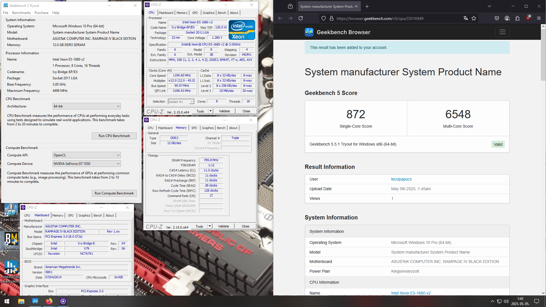Open File Explorer from the taskbar
Screen dimensions: 546x307
(x=21, y=301)
